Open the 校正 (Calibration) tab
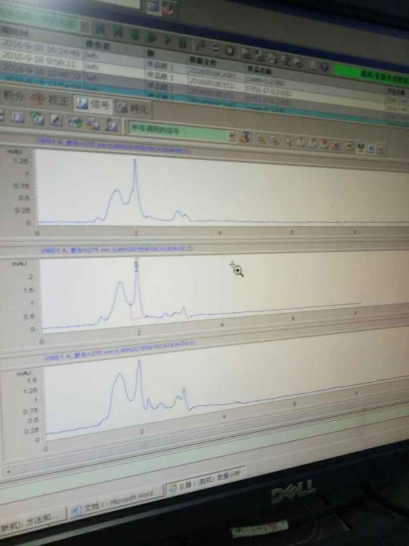 [50, 100]
